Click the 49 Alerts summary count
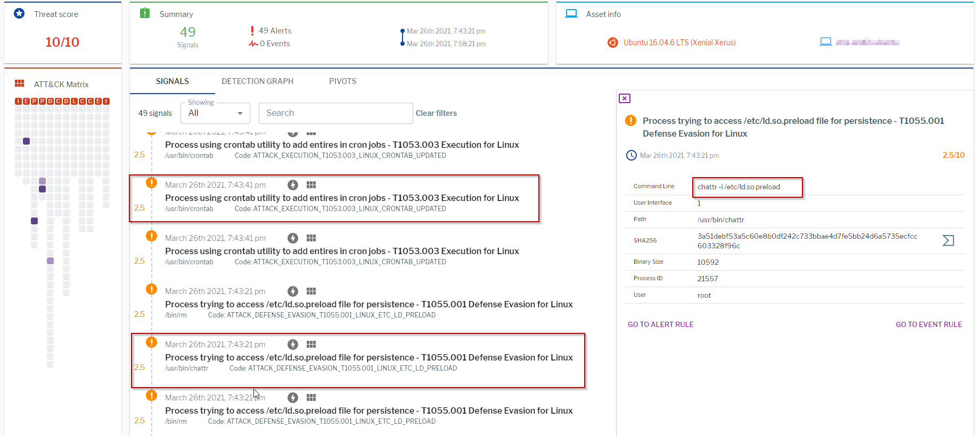 pos(275,31)
